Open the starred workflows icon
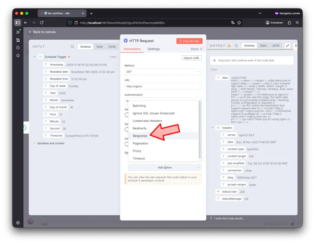The width and height of the screenshot is (315, 244). click(x=18, y=55)
